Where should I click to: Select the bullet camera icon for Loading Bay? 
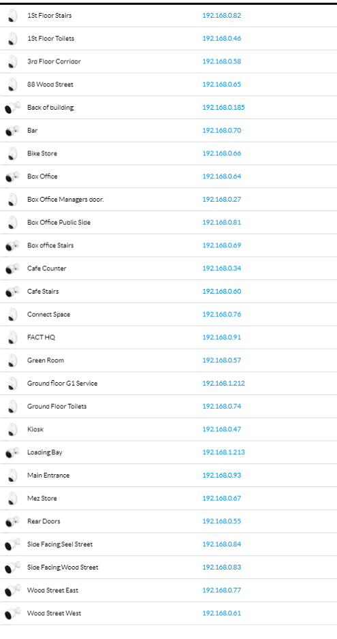tap(12, 452)
